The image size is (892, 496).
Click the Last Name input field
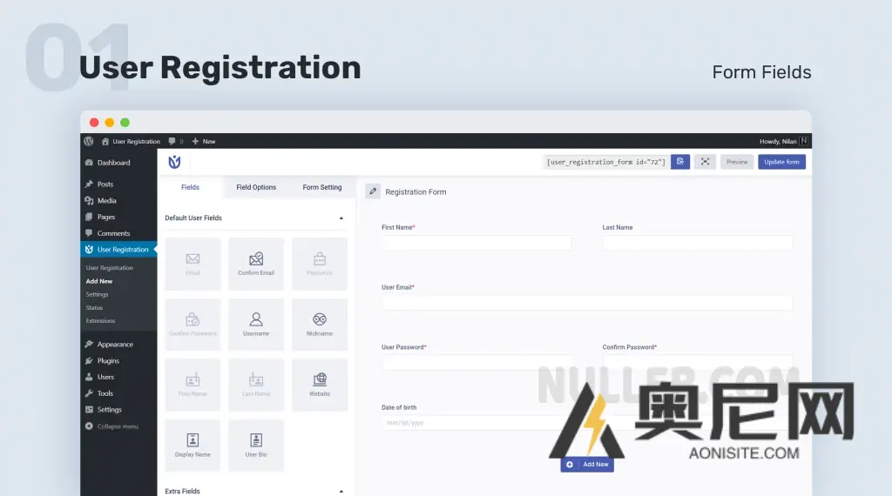click(698, 243)
